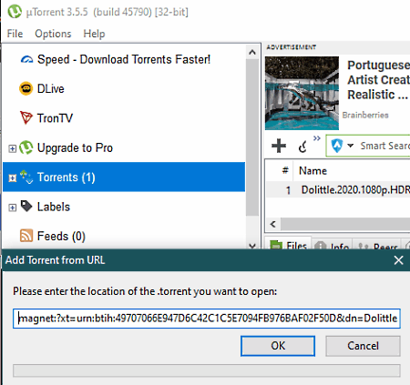Open the search provider dropdown arrow
The width and height of the screenshot is (410, 385).
[x=350, y=146]
